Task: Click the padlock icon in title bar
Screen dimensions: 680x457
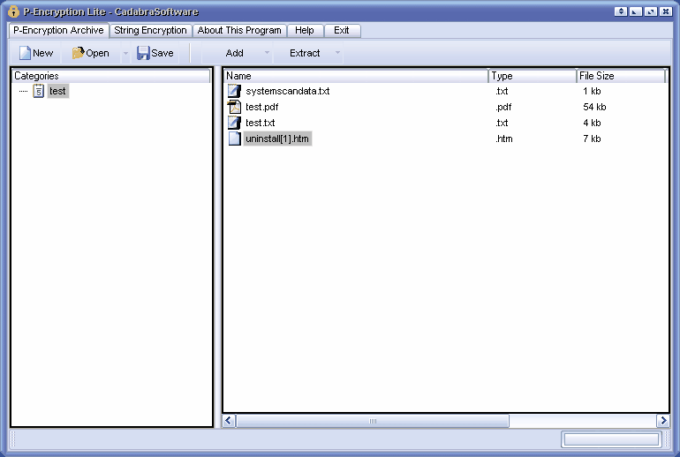Action: 14,11
